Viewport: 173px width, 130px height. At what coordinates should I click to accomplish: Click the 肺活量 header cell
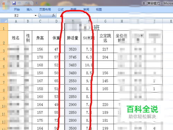[73, 38]
